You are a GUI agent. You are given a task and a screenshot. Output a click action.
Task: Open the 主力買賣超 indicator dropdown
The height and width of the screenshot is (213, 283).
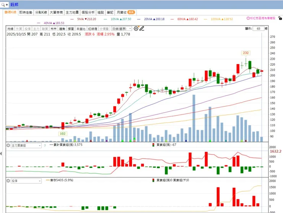tap(26, 145)
